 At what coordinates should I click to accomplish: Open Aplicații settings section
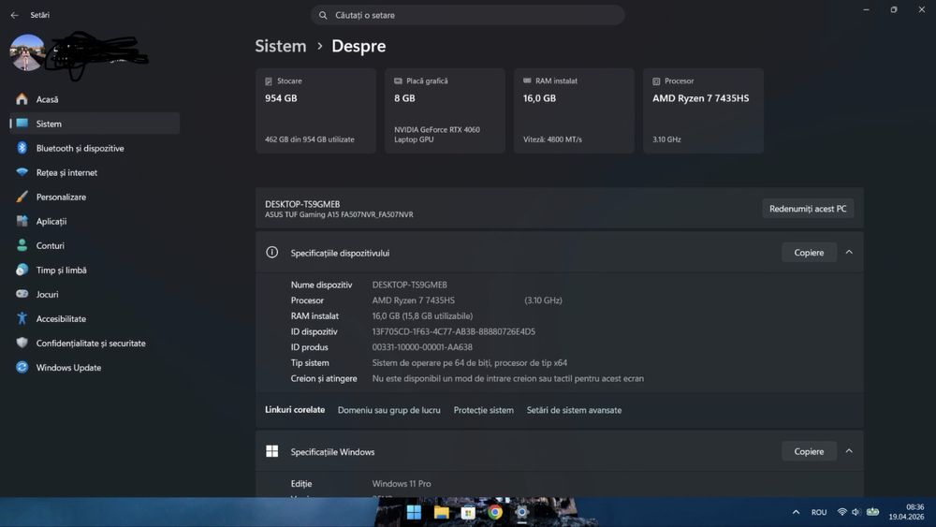click(x=95, y=222)
